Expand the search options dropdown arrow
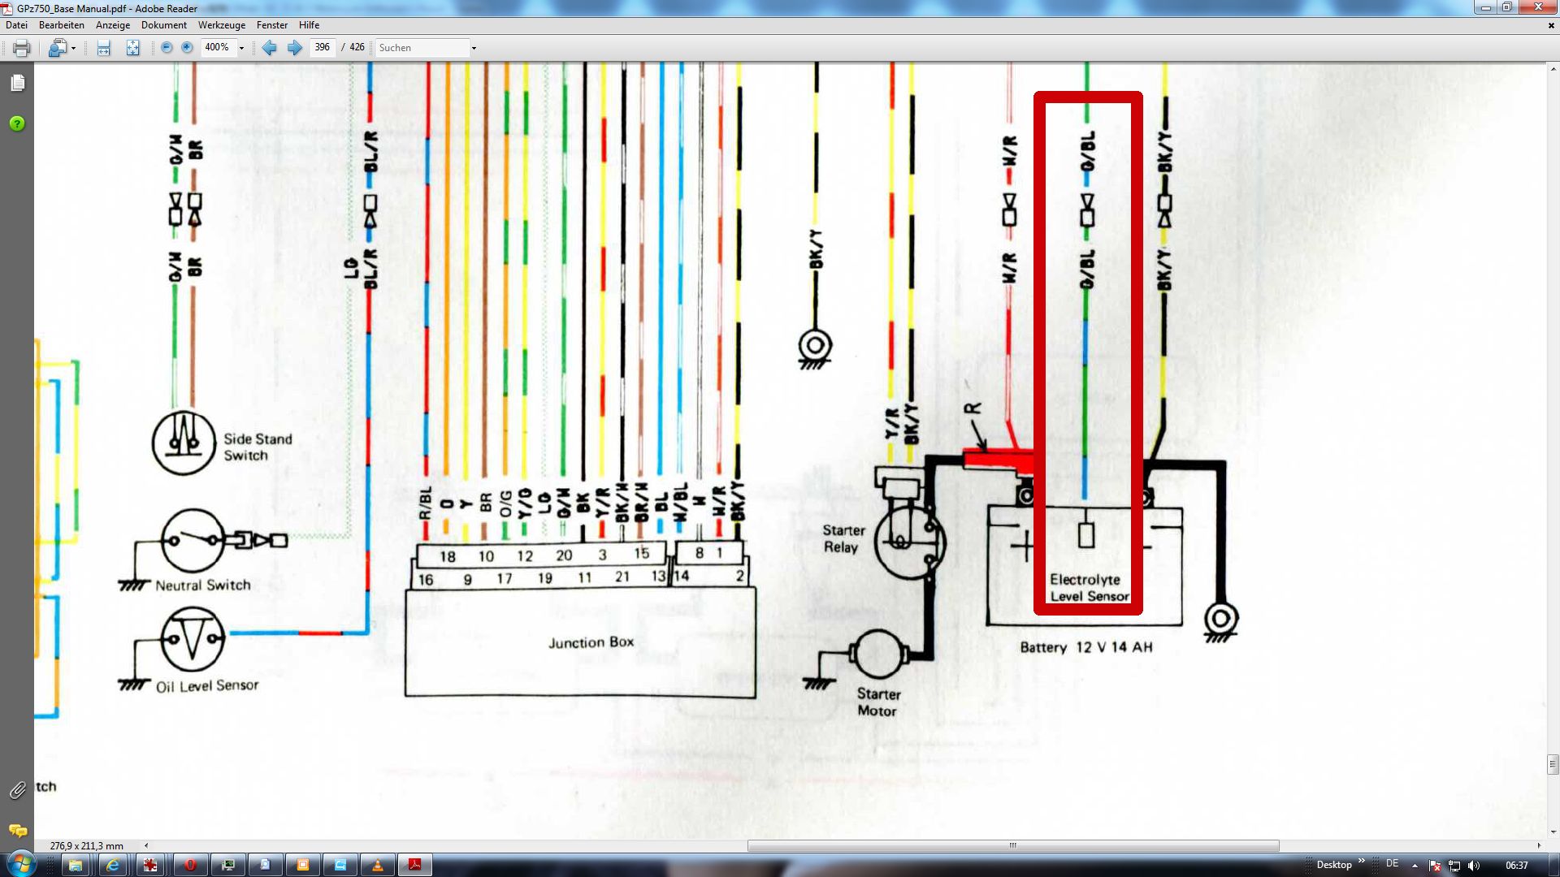1560x877 pixels. pyautogui.click(x=474, y=48)
